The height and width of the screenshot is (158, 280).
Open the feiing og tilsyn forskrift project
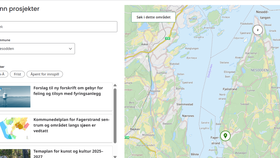[x=68, y=91]
